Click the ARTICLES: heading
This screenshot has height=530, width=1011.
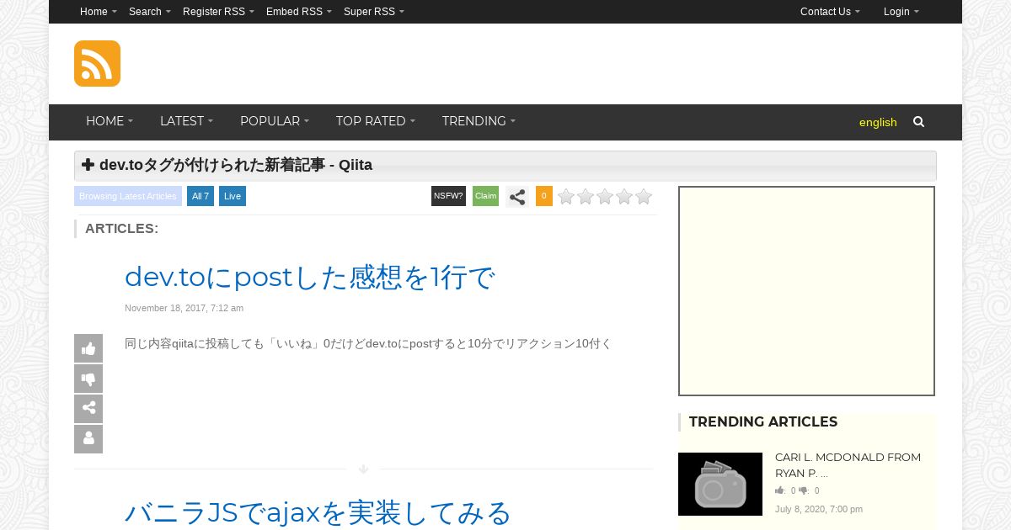pyautogui.click(x=121, y=229)
